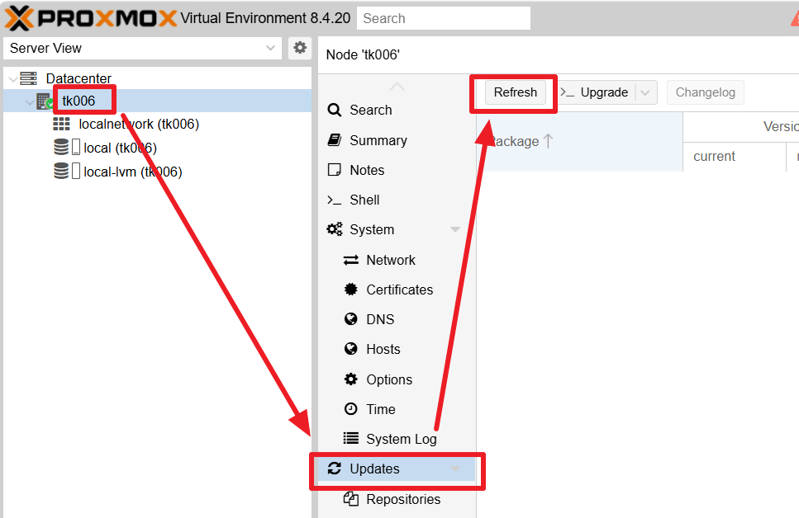Click the System gears icon
This screenshot has width=799, height=518.
click(335, 229)
